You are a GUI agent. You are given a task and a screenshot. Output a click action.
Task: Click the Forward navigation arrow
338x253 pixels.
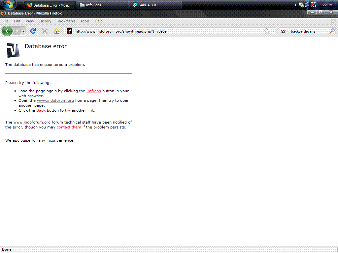(x=17, y=31)
